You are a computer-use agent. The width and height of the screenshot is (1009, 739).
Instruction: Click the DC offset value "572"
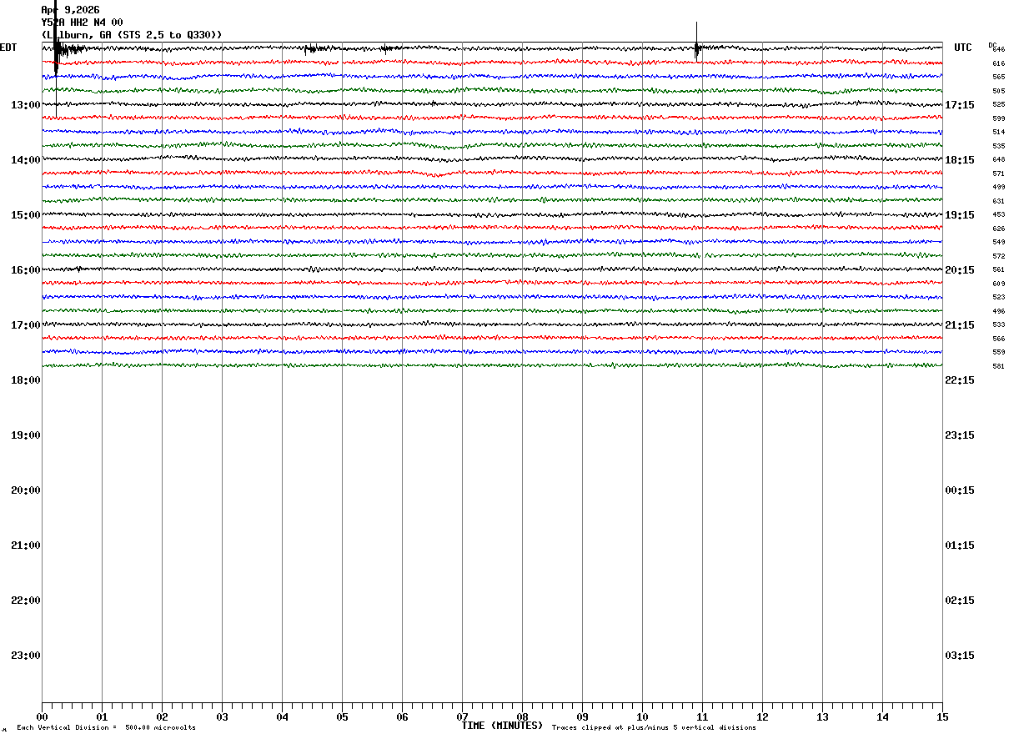tap(998, 256)
